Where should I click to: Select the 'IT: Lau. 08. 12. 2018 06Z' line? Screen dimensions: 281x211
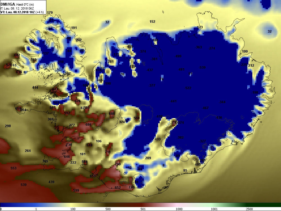pyautogui.click(x=17, y=8)
